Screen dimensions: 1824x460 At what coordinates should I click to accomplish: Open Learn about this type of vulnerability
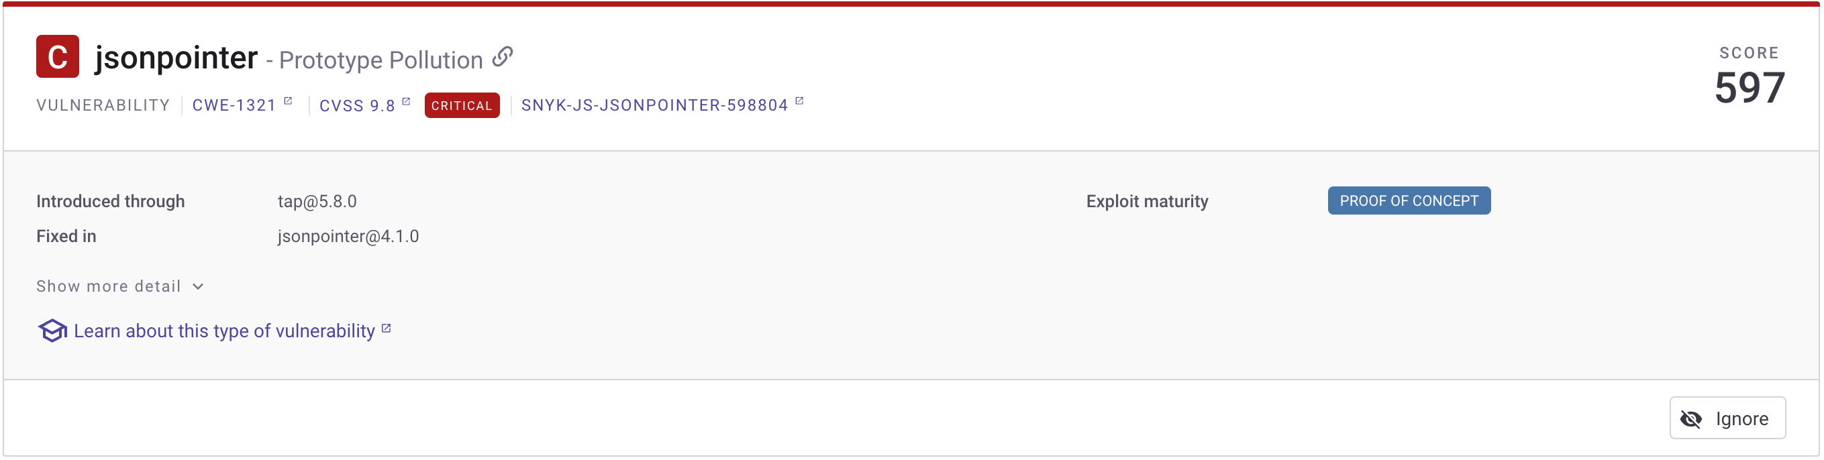point(223,331)
